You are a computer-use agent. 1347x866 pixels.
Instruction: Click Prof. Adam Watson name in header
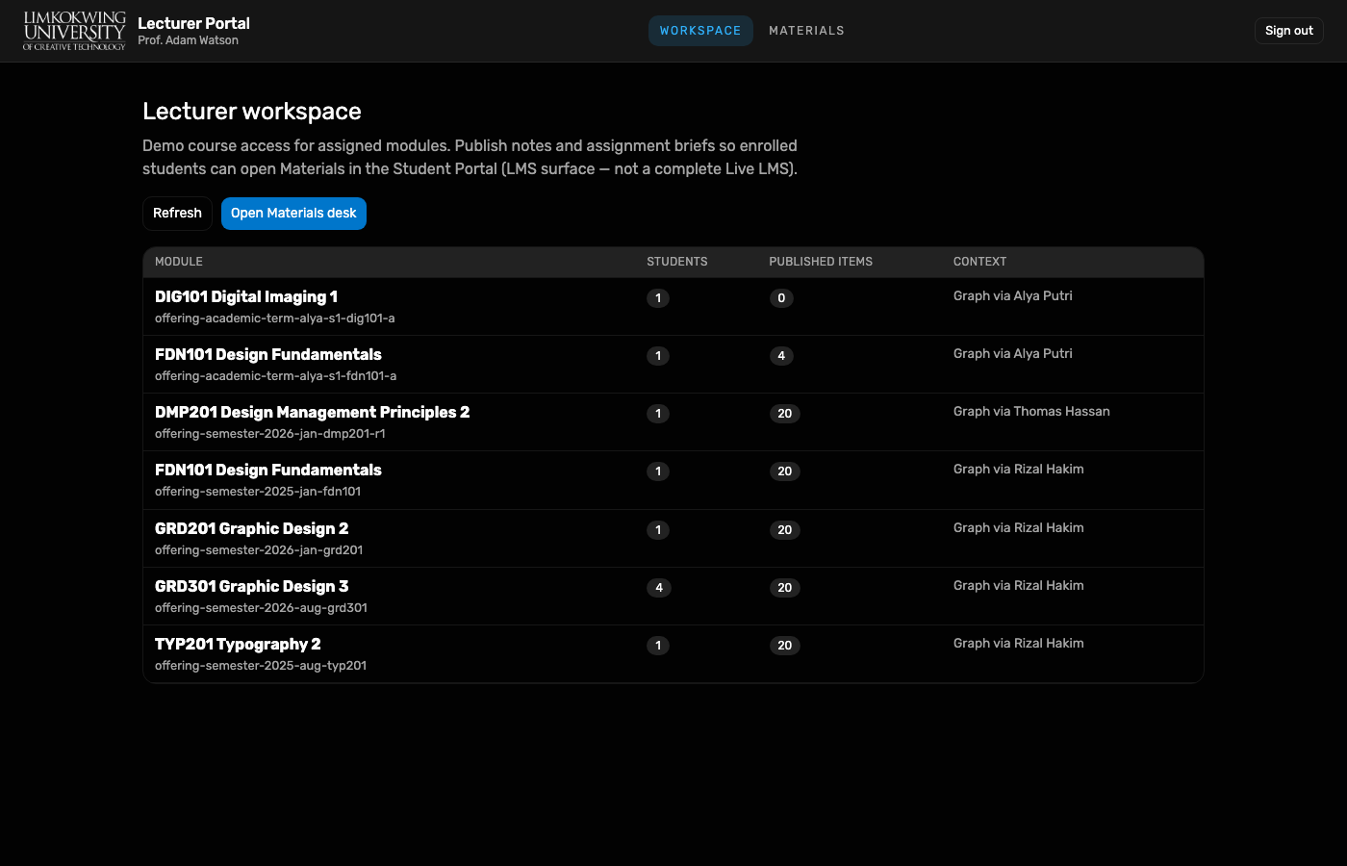tap(188, 40)
